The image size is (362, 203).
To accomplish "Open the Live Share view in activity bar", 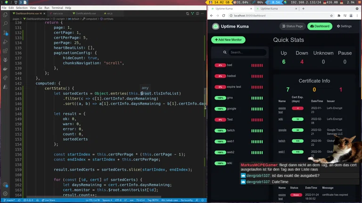I will click(x=5, y=78).
